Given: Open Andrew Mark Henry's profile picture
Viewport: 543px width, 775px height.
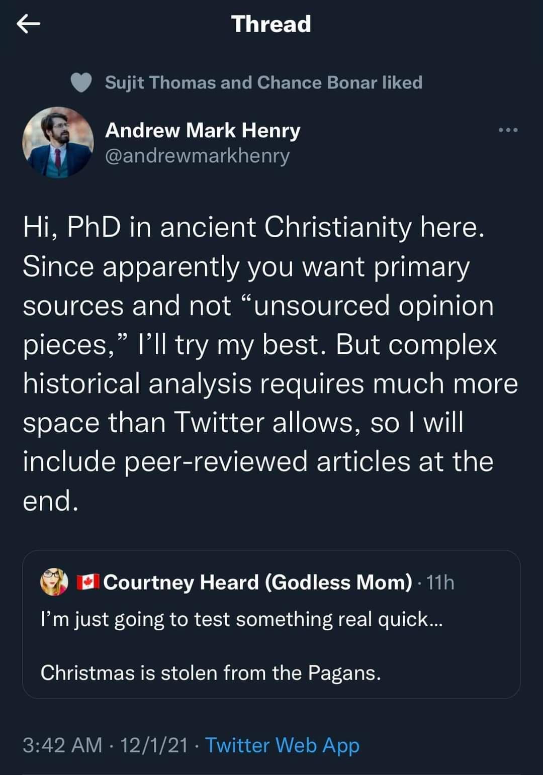Looking at the screenshot, I should pyautogui.click(x=58, y=142).
